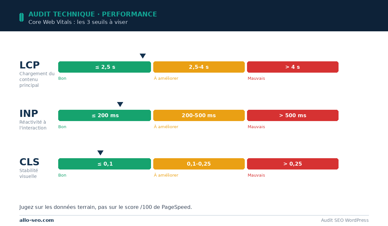This screenshot has width=388, height=226.
Task: Click the teal logo icon in header
Action: pyautogui.click(x=21, y=17)
